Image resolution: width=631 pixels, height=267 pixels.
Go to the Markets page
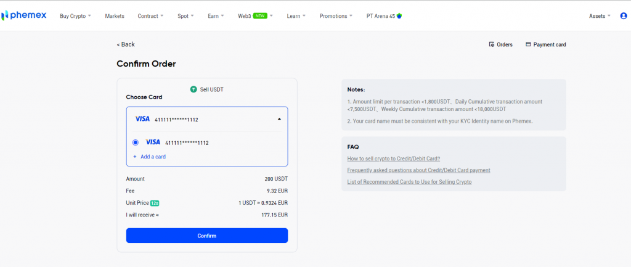[115, 16]
